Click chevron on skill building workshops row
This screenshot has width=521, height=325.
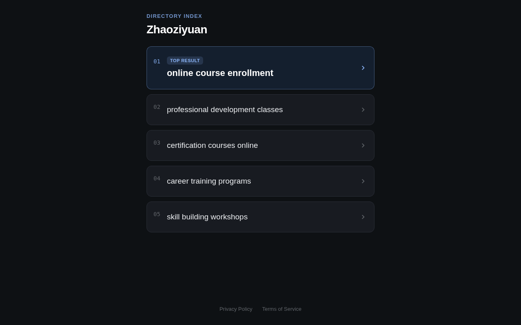[x=363, y=217]
